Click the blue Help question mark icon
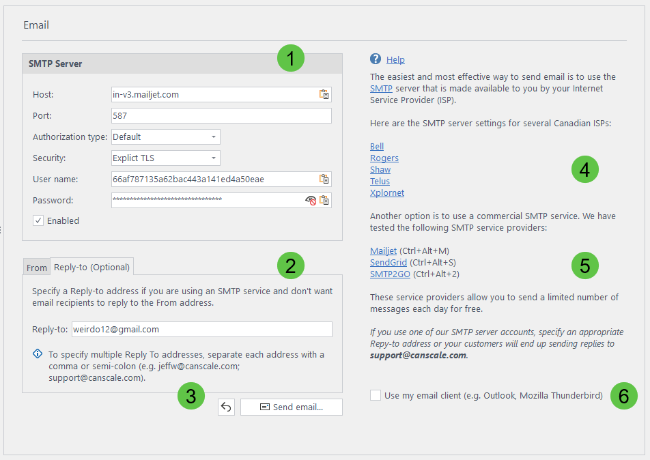This screenshot has width=650, height=460. point(376,59)
